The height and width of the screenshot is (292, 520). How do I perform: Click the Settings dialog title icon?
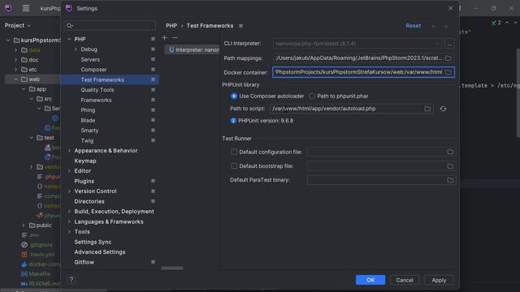(69, 8)
